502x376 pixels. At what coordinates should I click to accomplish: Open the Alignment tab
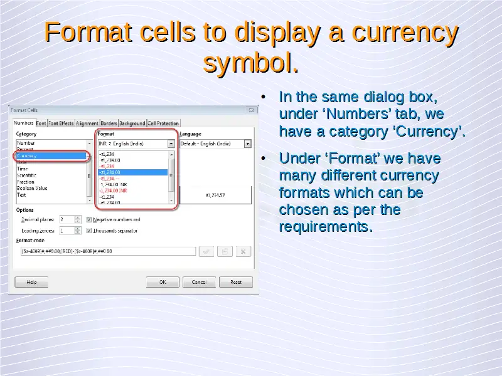point(87,123)
